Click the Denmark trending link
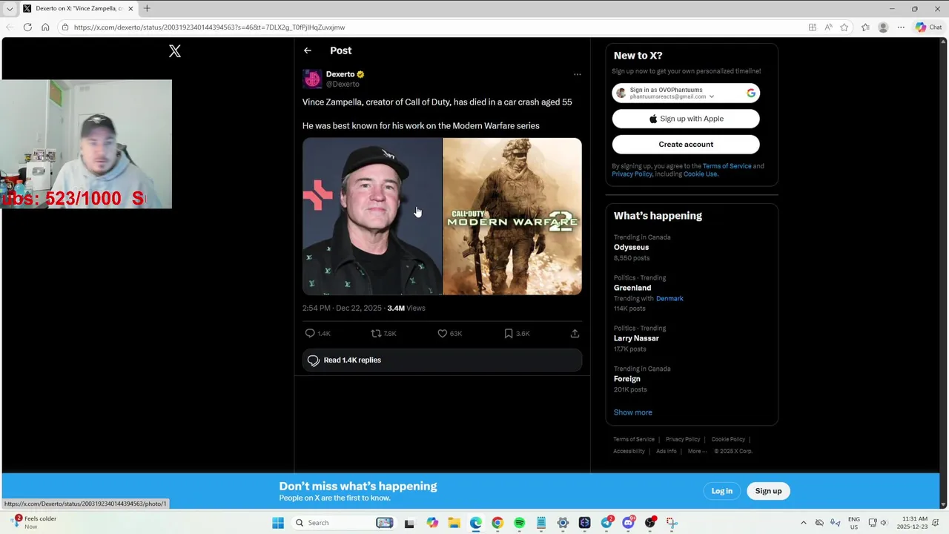The height and width of the screenshot is (534, 949). 669,299
